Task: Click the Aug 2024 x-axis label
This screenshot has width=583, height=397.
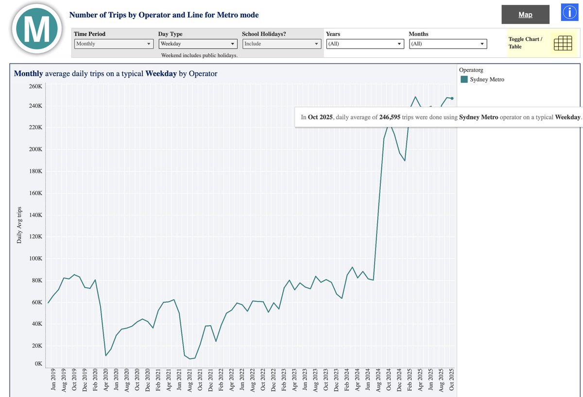Action: [378, 380]
